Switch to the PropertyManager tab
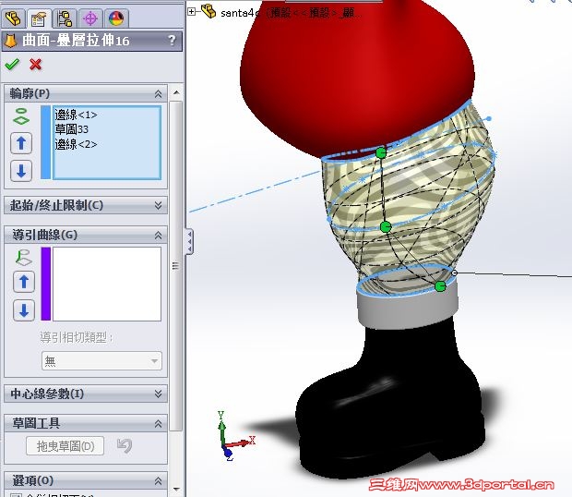 [x=39, y=18]
